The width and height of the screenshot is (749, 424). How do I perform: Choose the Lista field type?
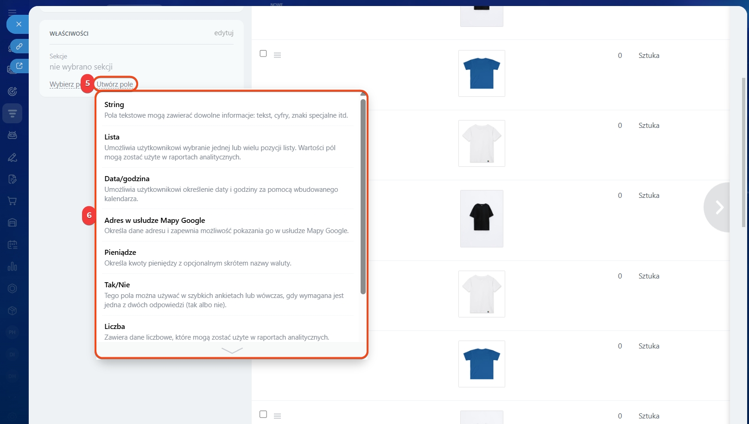point(228,147)
